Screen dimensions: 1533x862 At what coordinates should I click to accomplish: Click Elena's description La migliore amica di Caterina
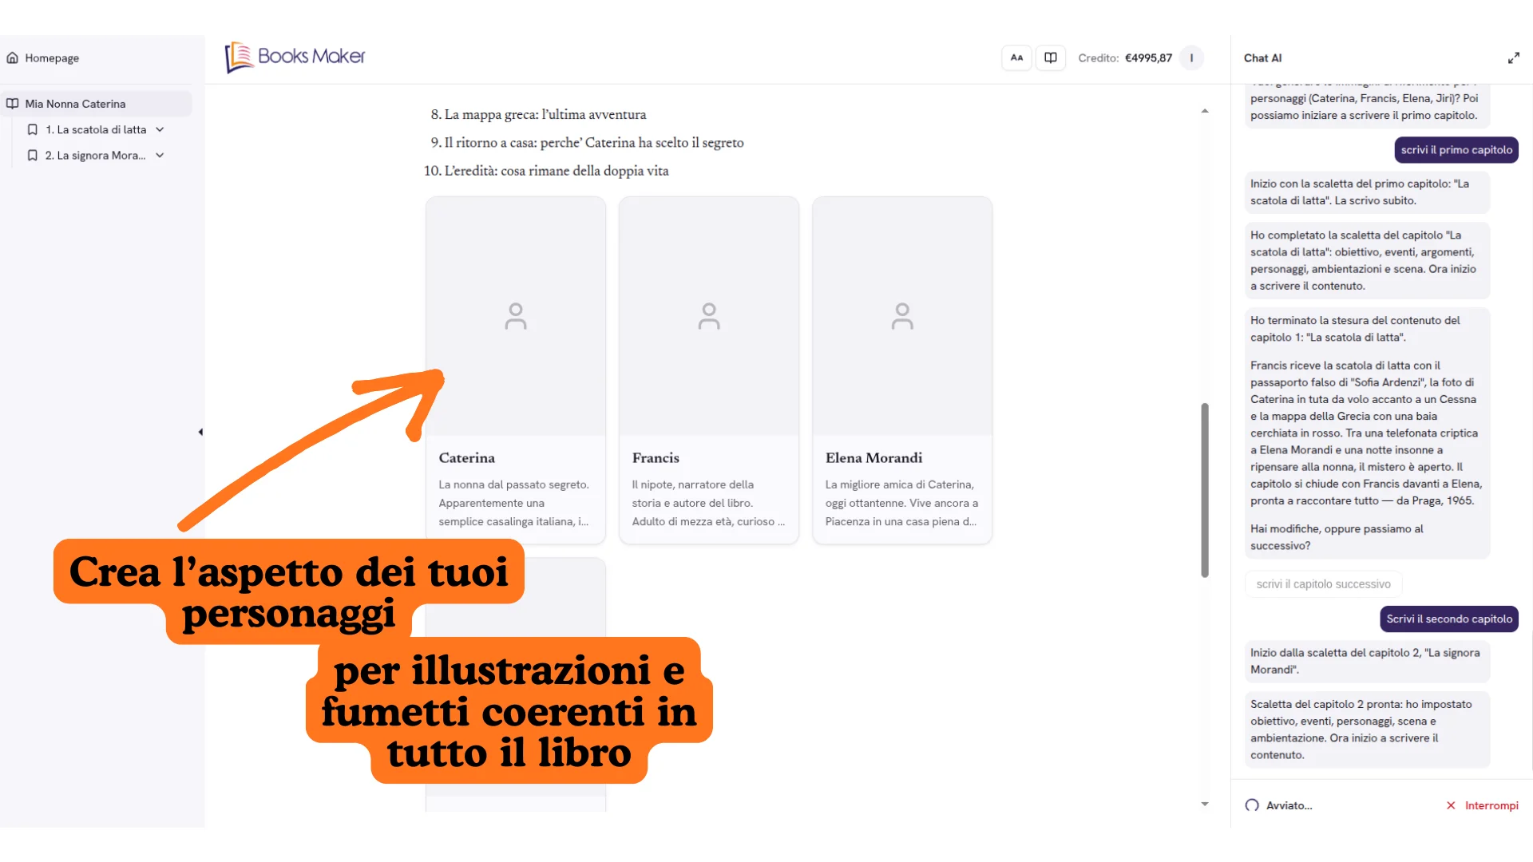pyautogui.click(x=901, y=503)
